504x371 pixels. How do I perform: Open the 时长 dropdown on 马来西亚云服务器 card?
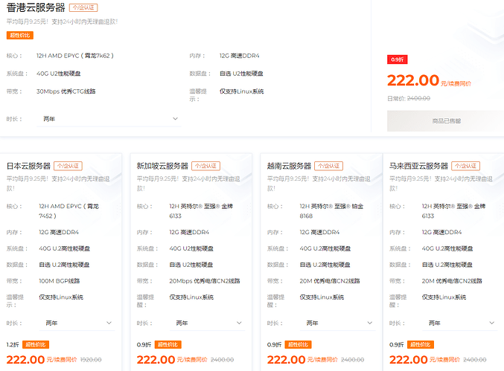459,323
